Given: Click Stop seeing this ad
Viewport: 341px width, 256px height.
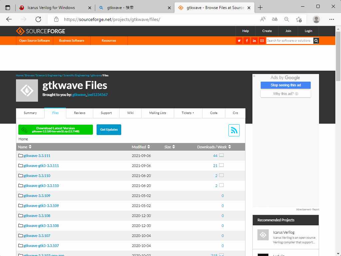Looking at the screenshot, I should pyautogui.click(x=285, y=85).
